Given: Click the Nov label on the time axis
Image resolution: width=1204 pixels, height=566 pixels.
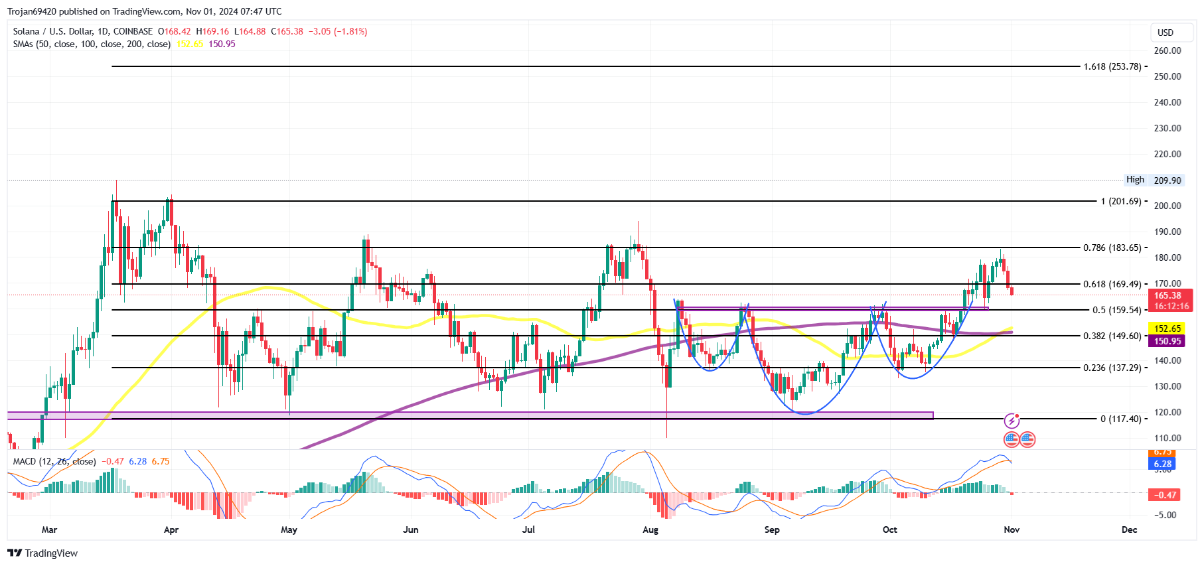Looking at the screenshot, I should click(1012, 530).
